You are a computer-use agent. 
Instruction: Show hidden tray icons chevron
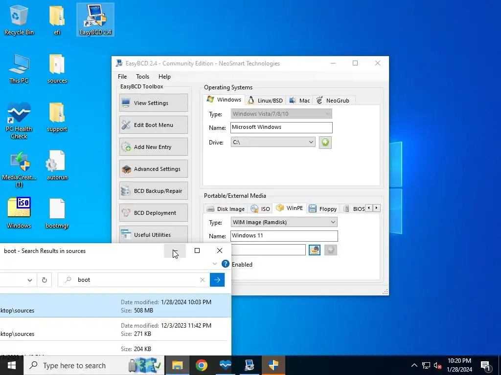click(414, 365)
